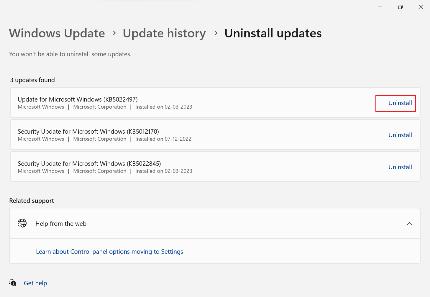Click the Help from the web label
Viewport: 430px width, 297px height.
click(61, 224)
